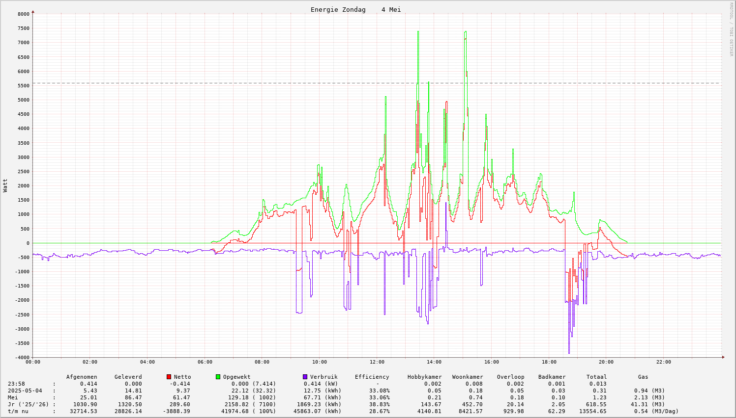Select the 'Totaal' column header
The width and height of the screenshot is (736, 418).
596,377
